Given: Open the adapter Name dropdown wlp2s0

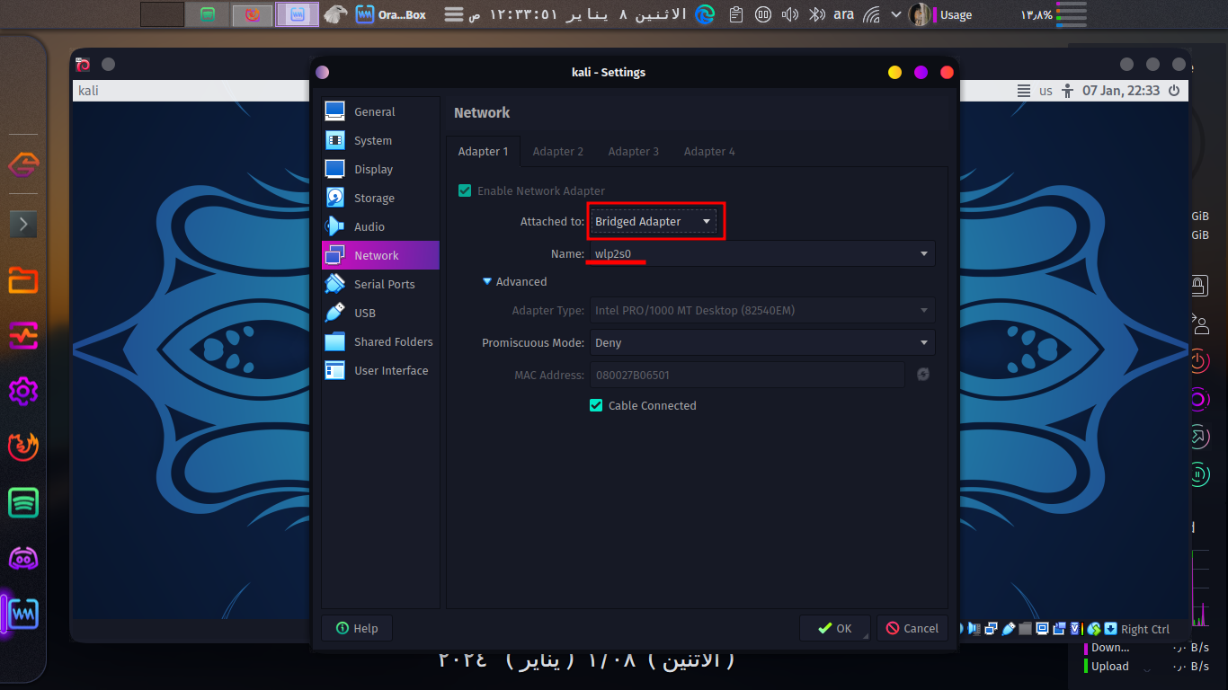Looking at the screenshot, I should pyautogui.click(x=762, y=253).
